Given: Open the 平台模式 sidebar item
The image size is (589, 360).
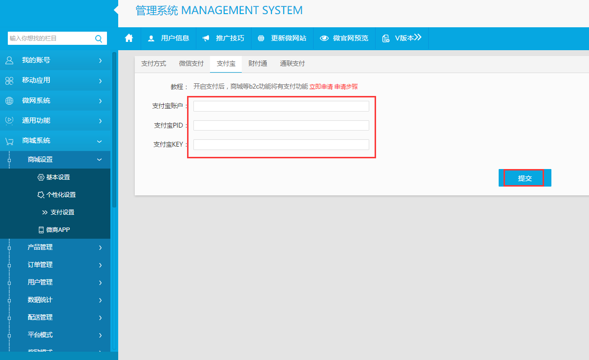Looking at the screenshot, I should click(x=55, y=335).
